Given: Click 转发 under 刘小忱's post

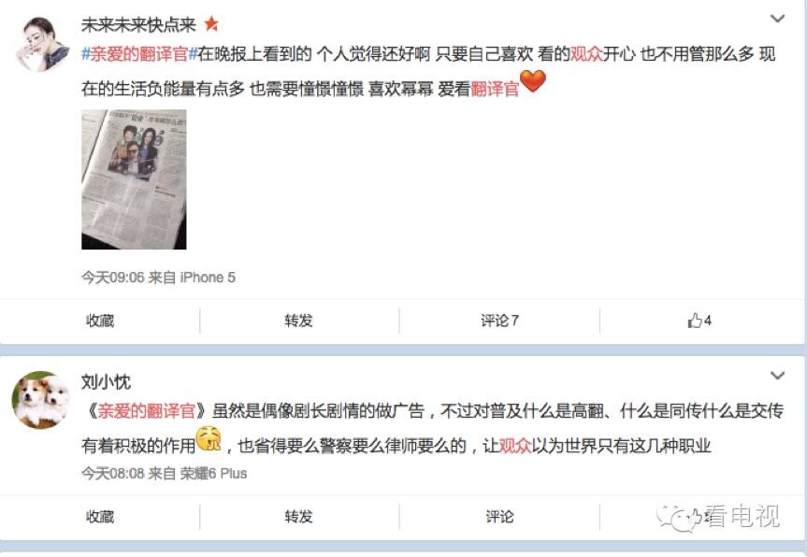Looking at the screenshot, I should click(x=299, y=516).
